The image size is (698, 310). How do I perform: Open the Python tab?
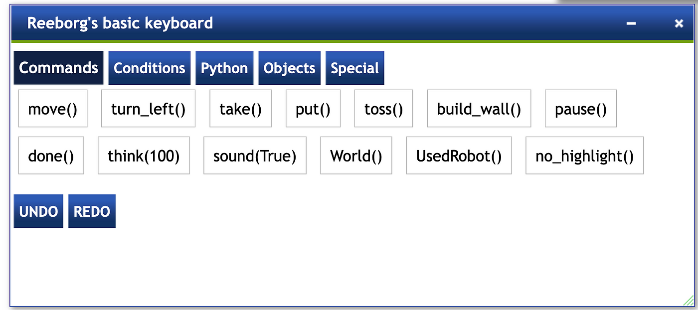click(x=224, y=68)
